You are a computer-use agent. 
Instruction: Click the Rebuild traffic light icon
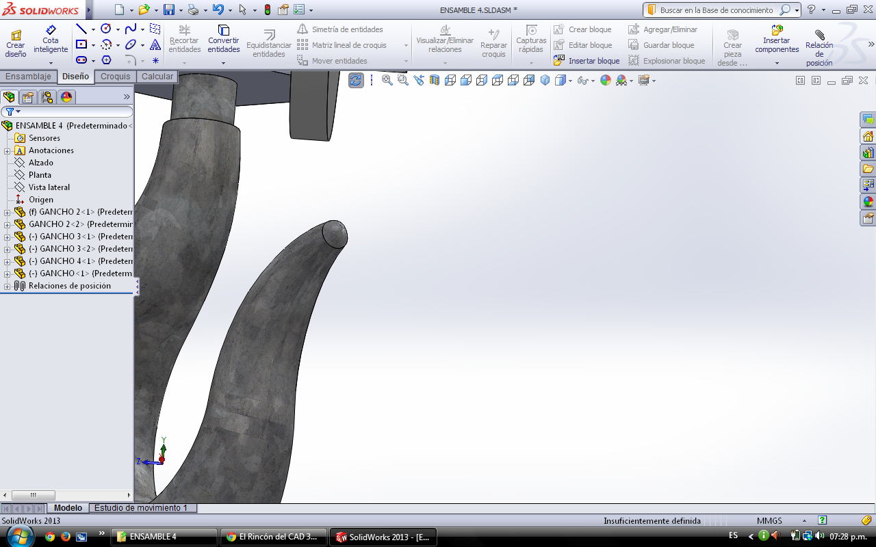267,10
